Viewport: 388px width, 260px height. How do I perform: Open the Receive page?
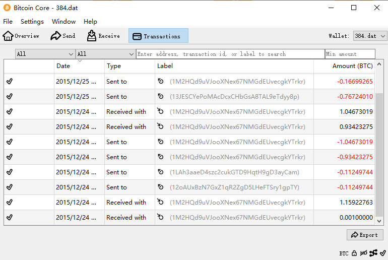pyautogui.click(x=103, y=36)
